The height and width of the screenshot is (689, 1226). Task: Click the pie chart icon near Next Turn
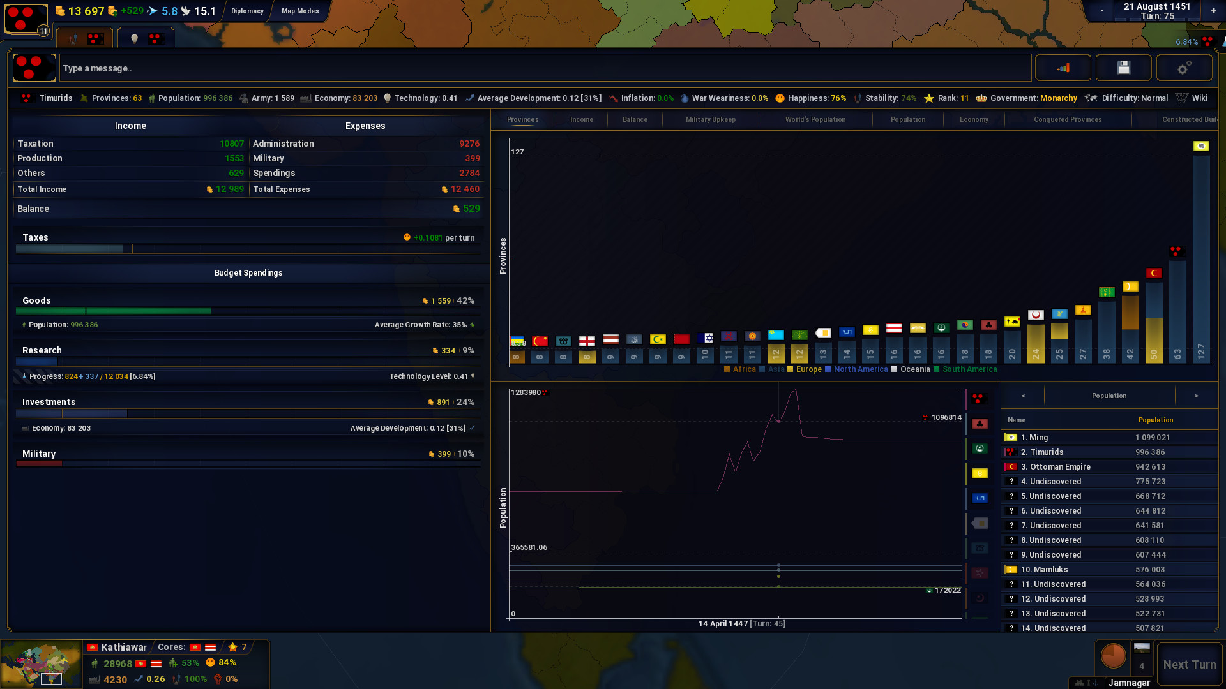tap(1114, 655)
